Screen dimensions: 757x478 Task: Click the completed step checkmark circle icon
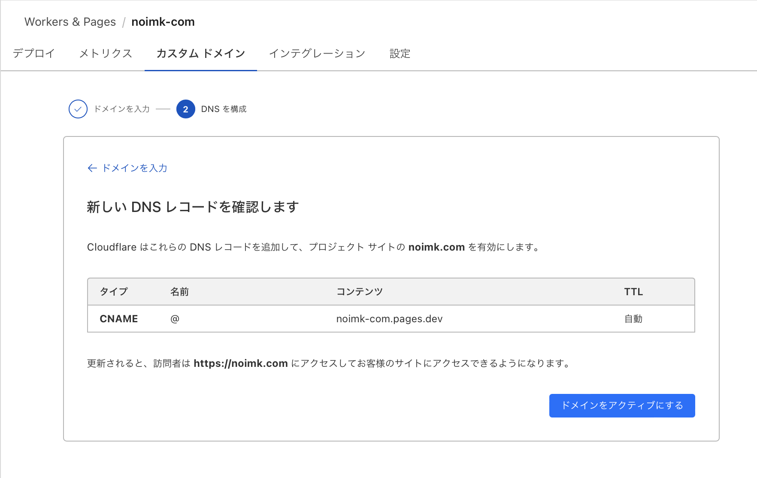78,109
